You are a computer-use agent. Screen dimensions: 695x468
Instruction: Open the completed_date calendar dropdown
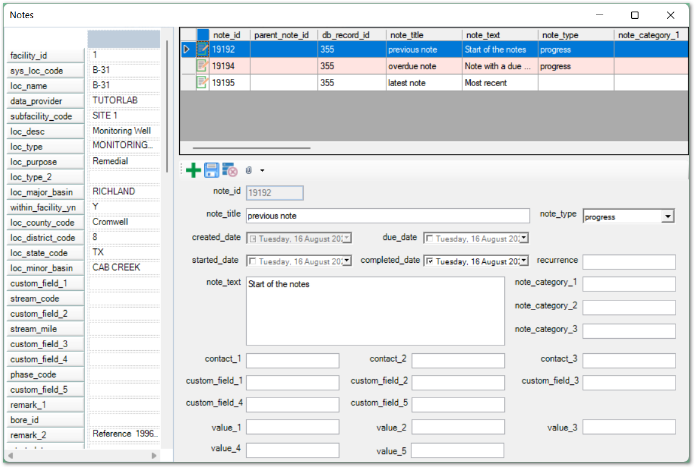point(524,261)
